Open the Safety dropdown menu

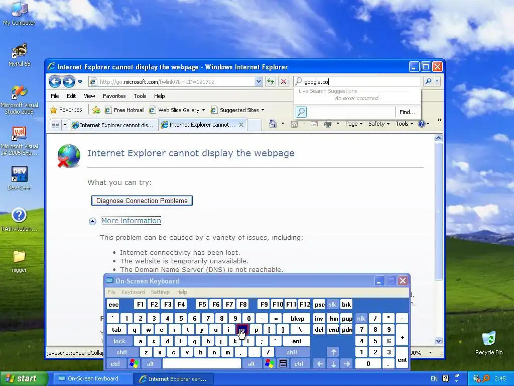(x=378, y=124)
